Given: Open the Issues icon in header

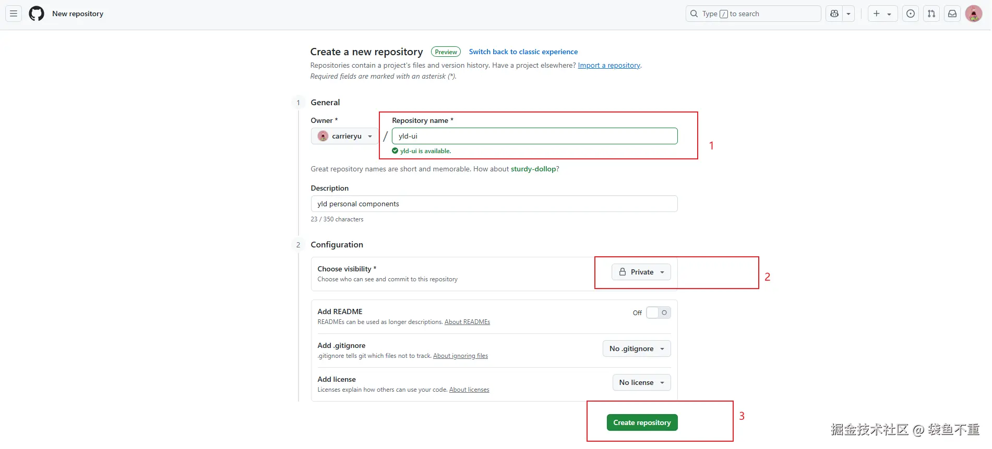Looking at the screenshot, I should click(x=911, y=14).
